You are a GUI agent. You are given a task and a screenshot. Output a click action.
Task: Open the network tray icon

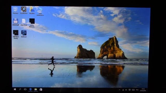point(123,90)
